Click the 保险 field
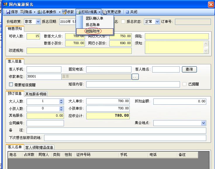Image resolution: width=215 pixels, height=169 pixels. tap(177, 36)
